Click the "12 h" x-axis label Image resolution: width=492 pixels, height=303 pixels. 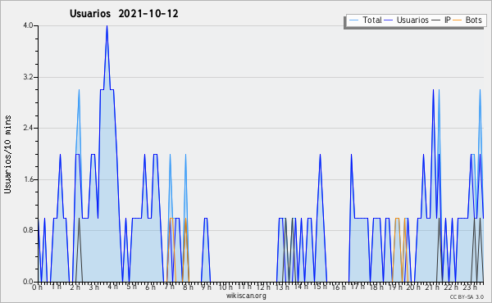(x=263, y=287)
